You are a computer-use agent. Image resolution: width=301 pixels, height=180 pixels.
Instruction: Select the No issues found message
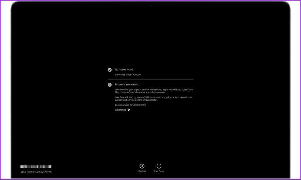[x=124, y=70]
